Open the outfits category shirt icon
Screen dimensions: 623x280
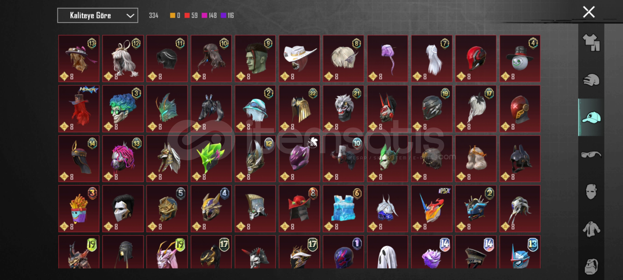point(591,43)
